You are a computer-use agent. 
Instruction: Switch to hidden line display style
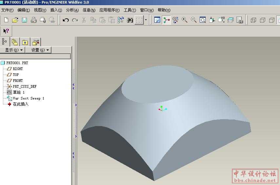pyautogui.click(x=263, y=20)
